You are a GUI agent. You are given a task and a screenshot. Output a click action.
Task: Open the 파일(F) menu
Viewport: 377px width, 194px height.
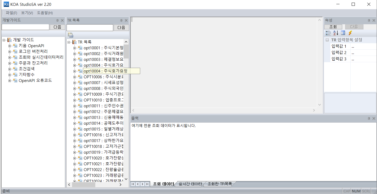pyautogui.click(x=11, y=13)
